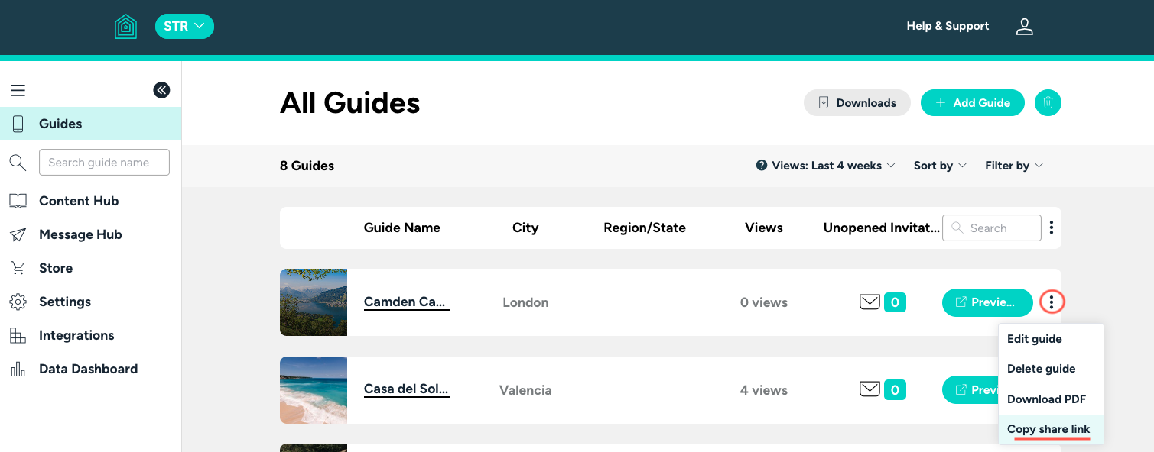Click the shopping cart Store icon
This screenshot has height=452, width=1154.
pos(18,268)
